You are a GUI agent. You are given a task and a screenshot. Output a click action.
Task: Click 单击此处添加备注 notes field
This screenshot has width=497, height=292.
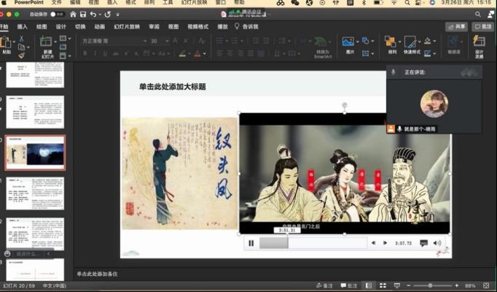[97, 274]
